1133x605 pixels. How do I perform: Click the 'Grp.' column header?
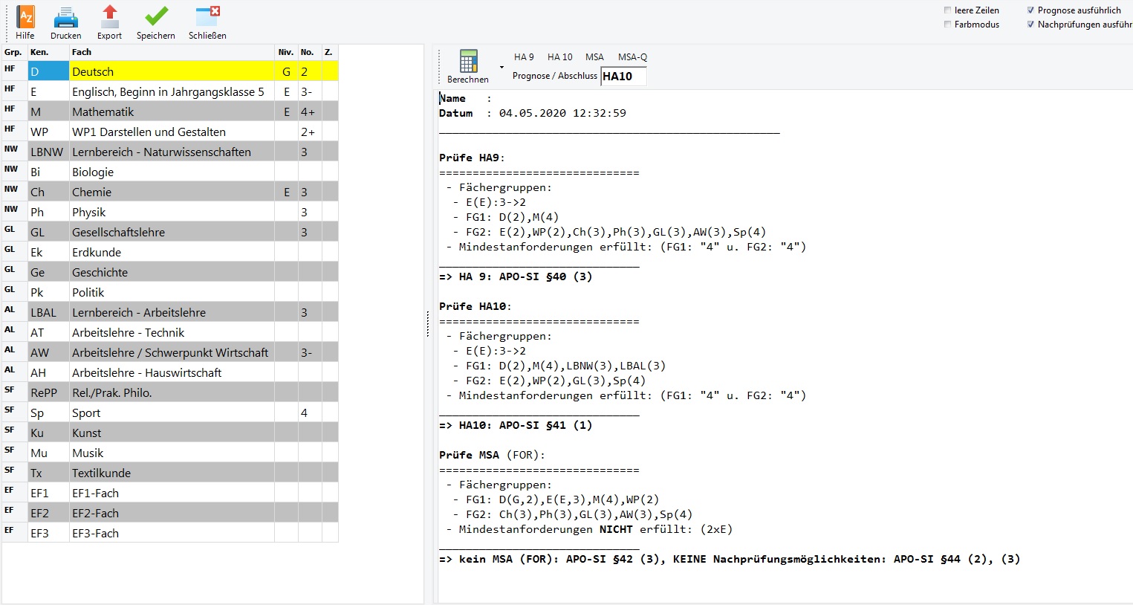click(14, 52)
